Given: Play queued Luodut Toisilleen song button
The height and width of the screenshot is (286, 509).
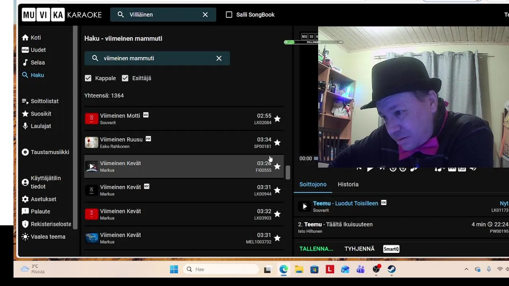Looking at the screenshot, I should (x=305, y=207).
